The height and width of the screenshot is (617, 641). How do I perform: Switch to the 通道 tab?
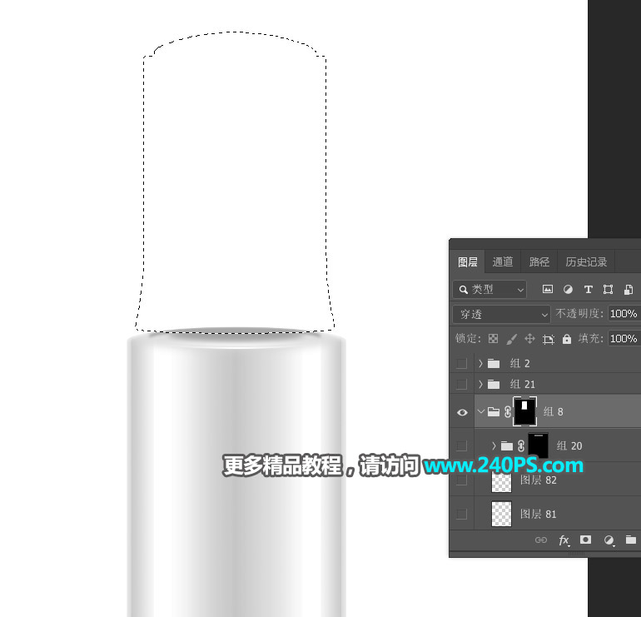503,261
